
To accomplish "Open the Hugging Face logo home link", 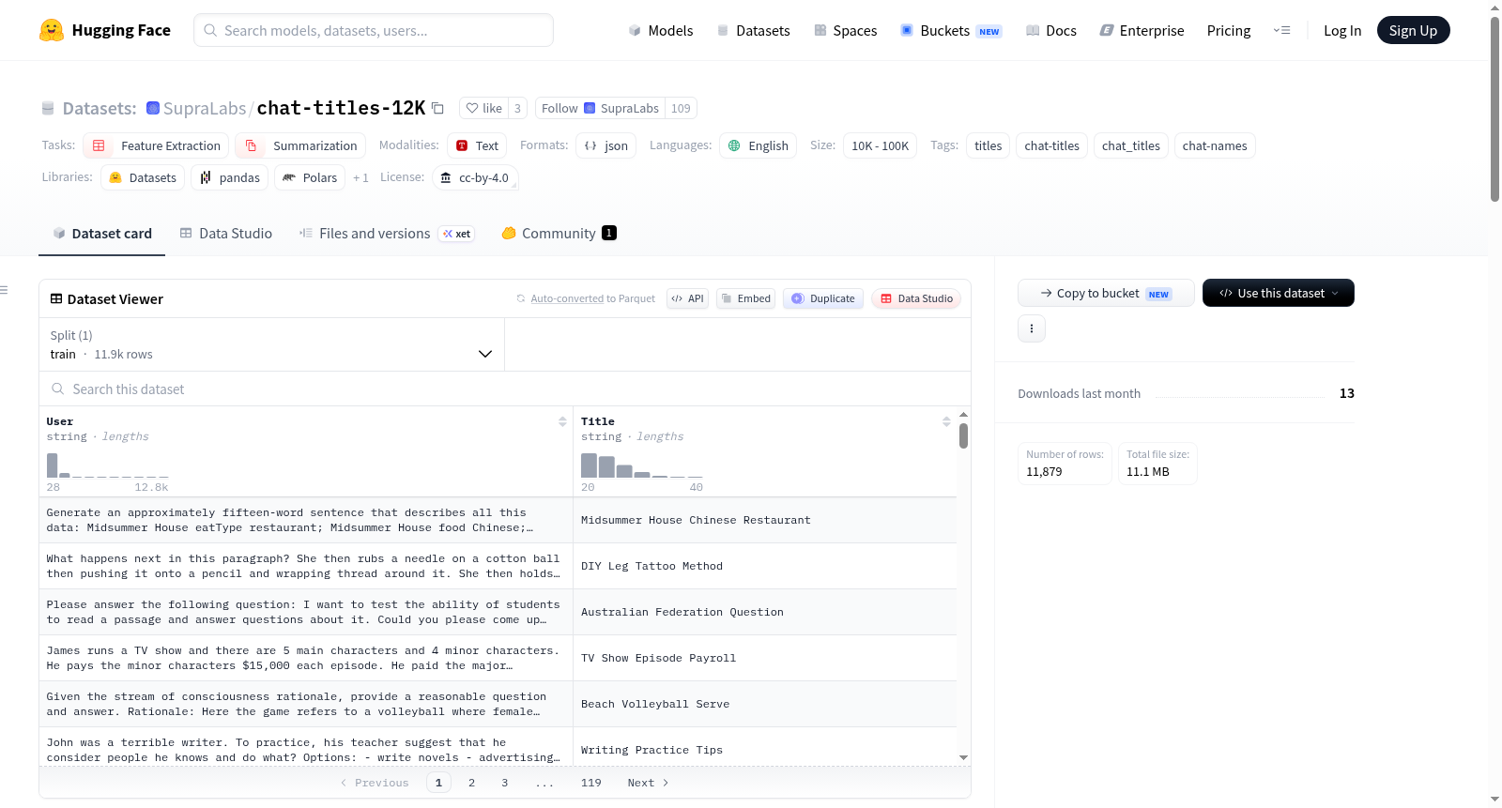I will point(105,30).
